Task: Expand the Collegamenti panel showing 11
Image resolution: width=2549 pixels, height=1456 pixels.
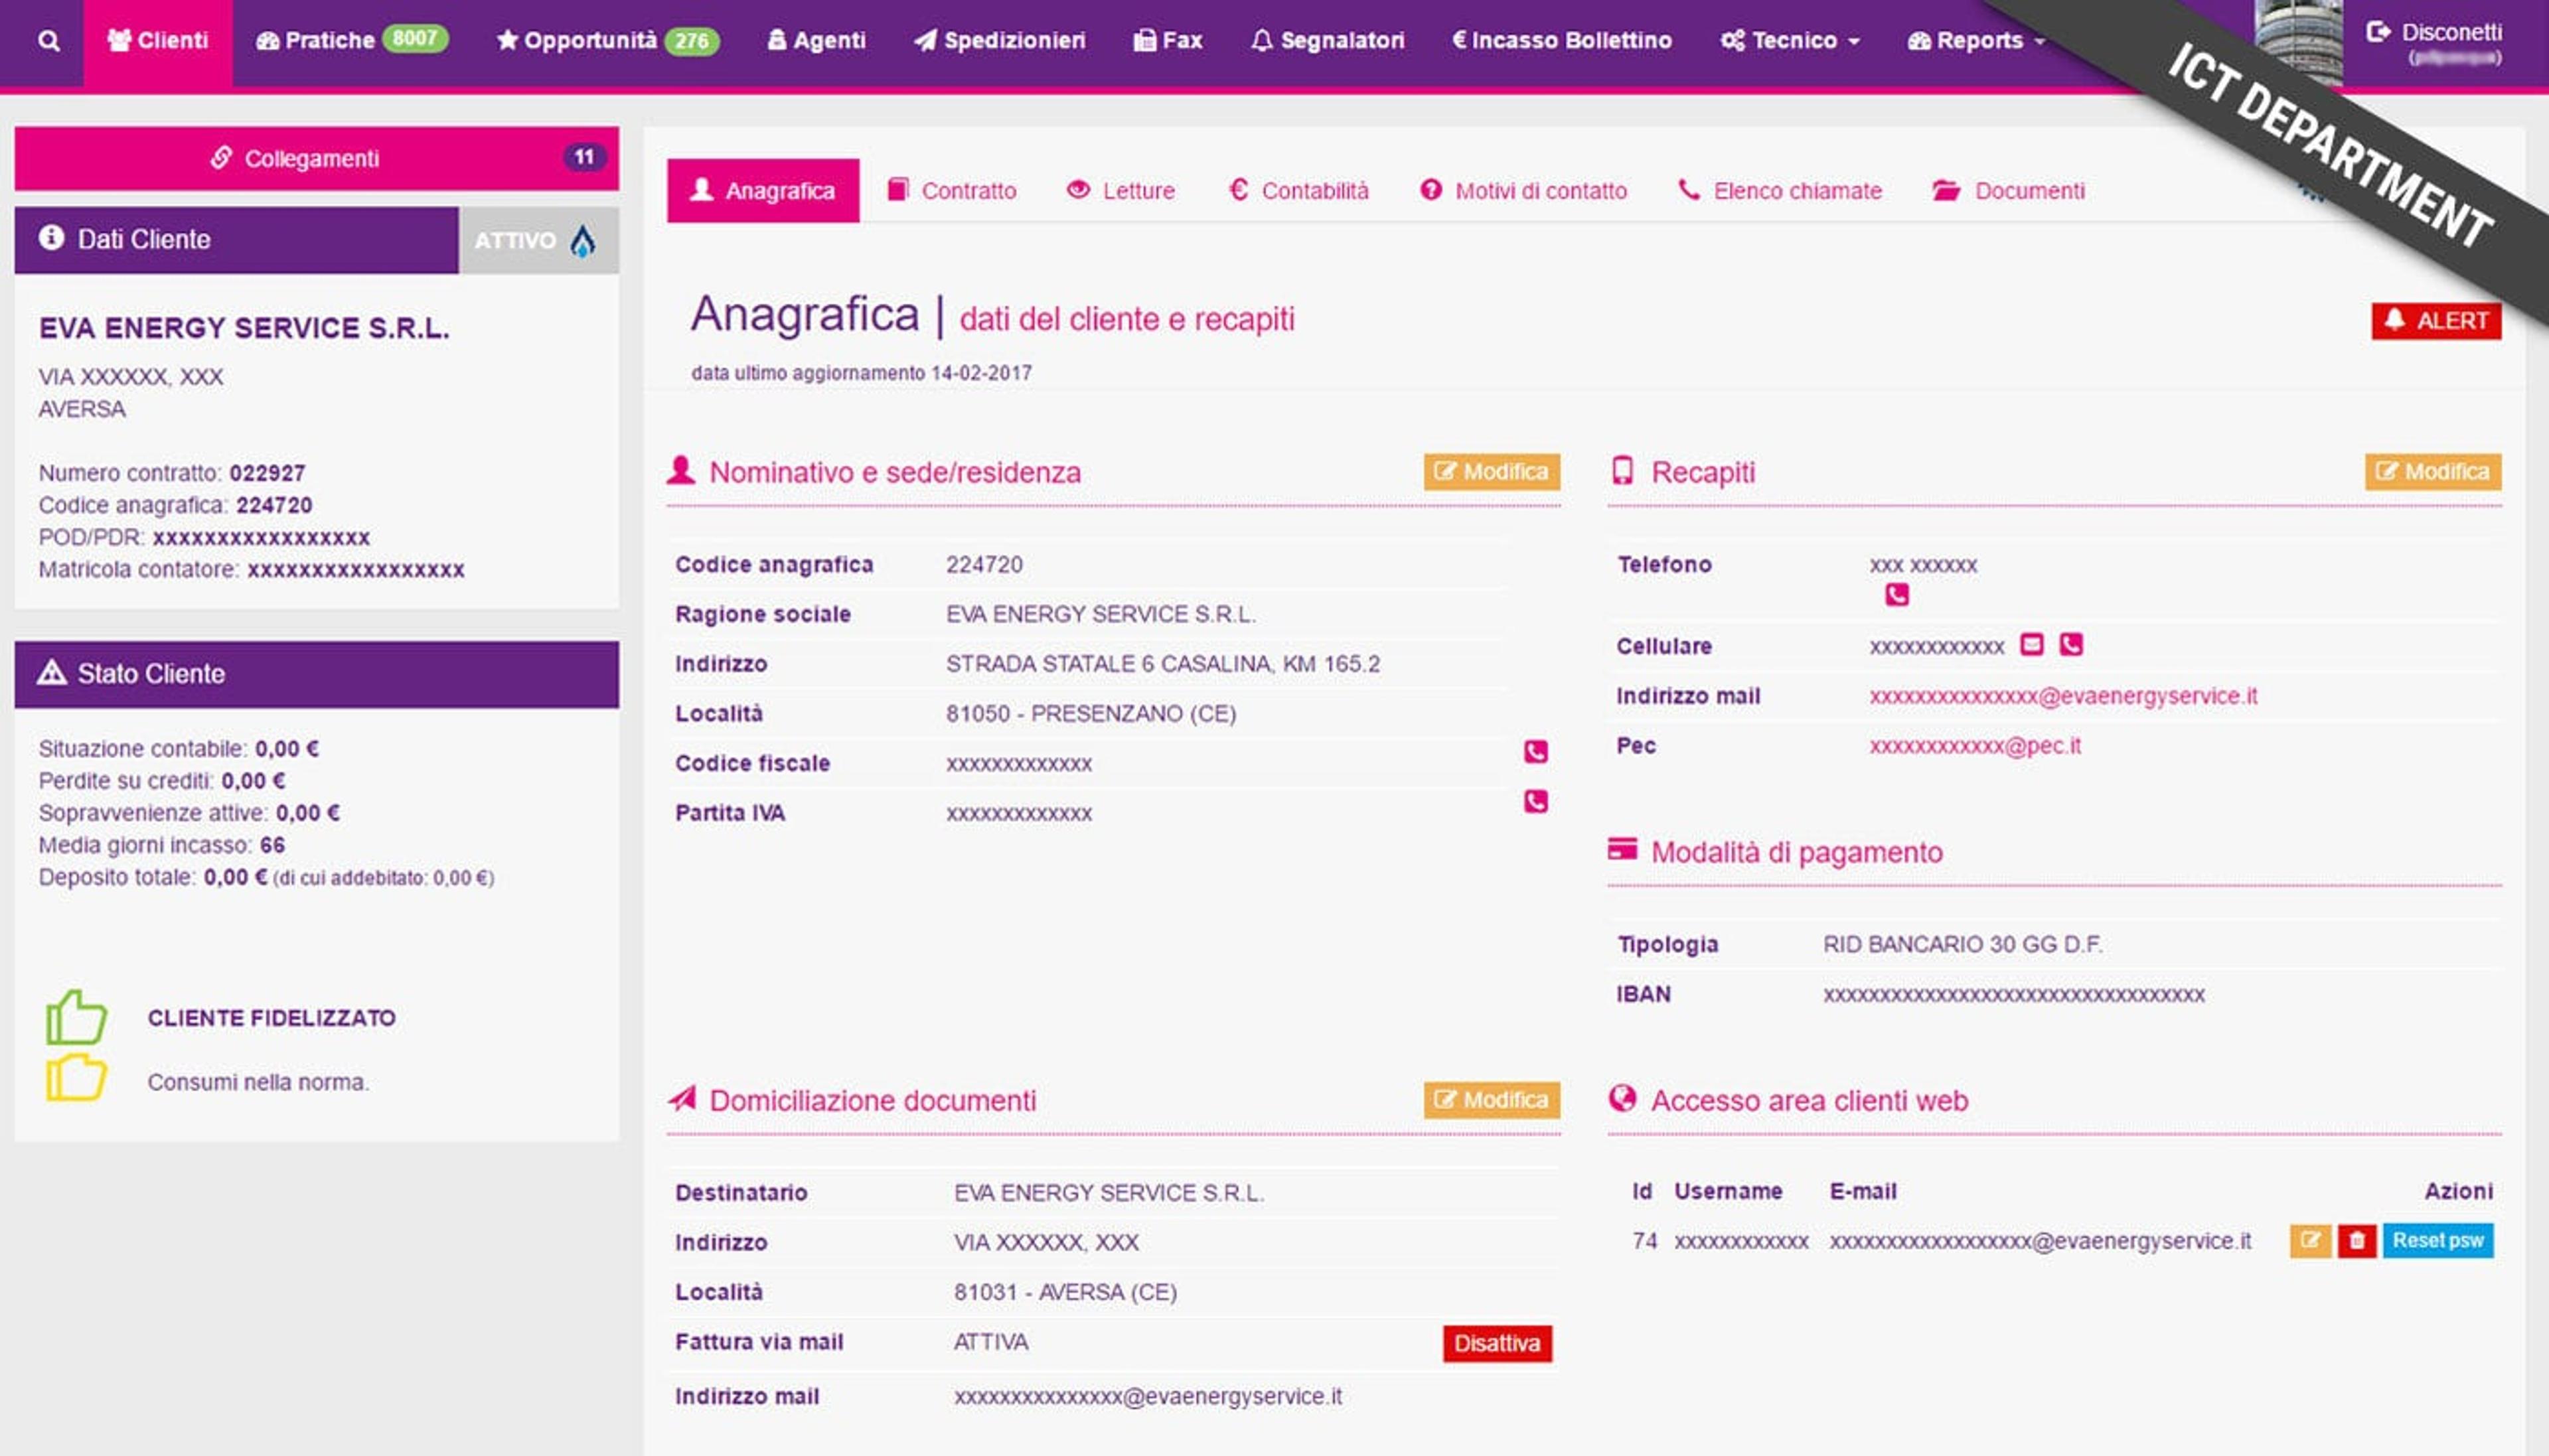Action: click(x=316, y=158)
